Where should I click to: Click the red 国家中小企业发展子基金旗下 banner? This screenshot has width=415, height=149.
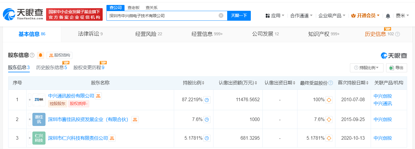tap(74, 15)
